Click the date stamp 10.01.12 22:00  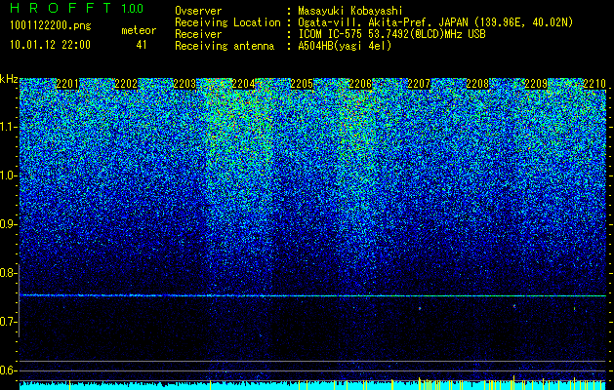tap(50, 45)
